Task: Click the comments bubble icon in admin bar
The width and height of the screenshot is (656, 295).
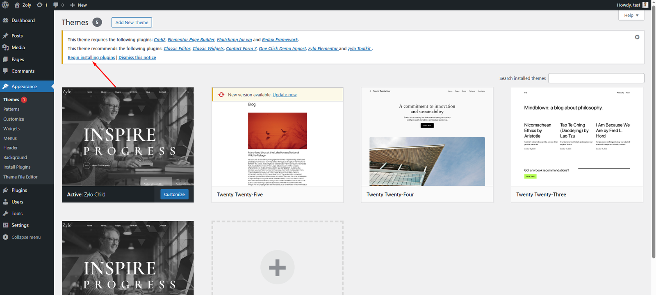Action: (x=56, y=5)
